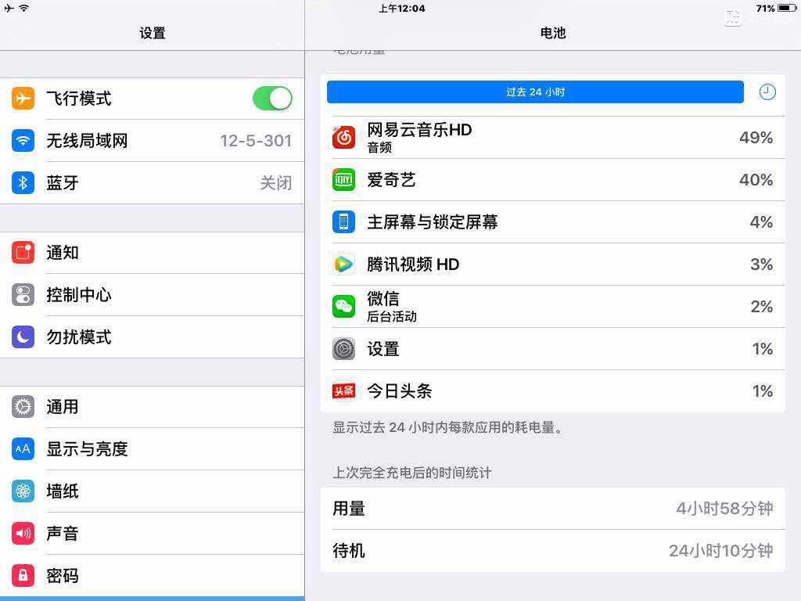
Task: Tap the 今日头条 red icon
Action: pos(343,391)
